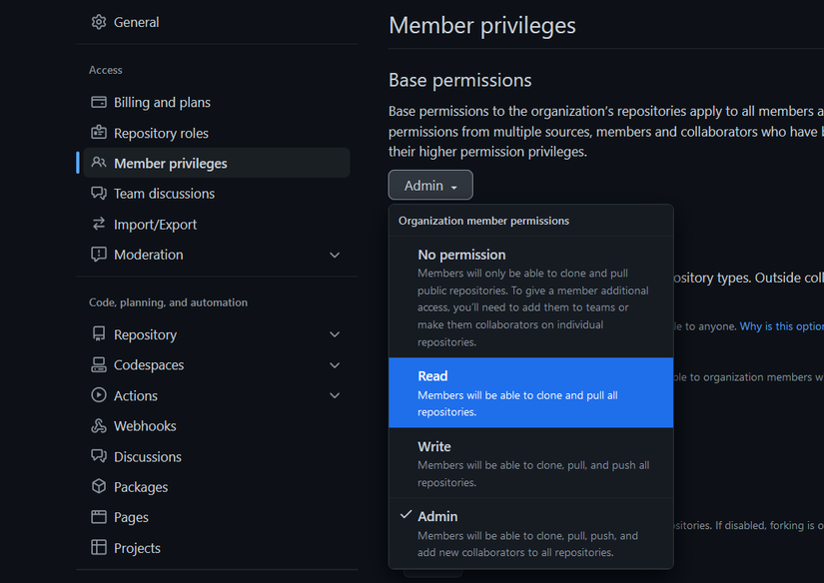Viewport: 824px width, 583px height.
Task: Click the Member privileges people icon
Action: pos(98,162)
